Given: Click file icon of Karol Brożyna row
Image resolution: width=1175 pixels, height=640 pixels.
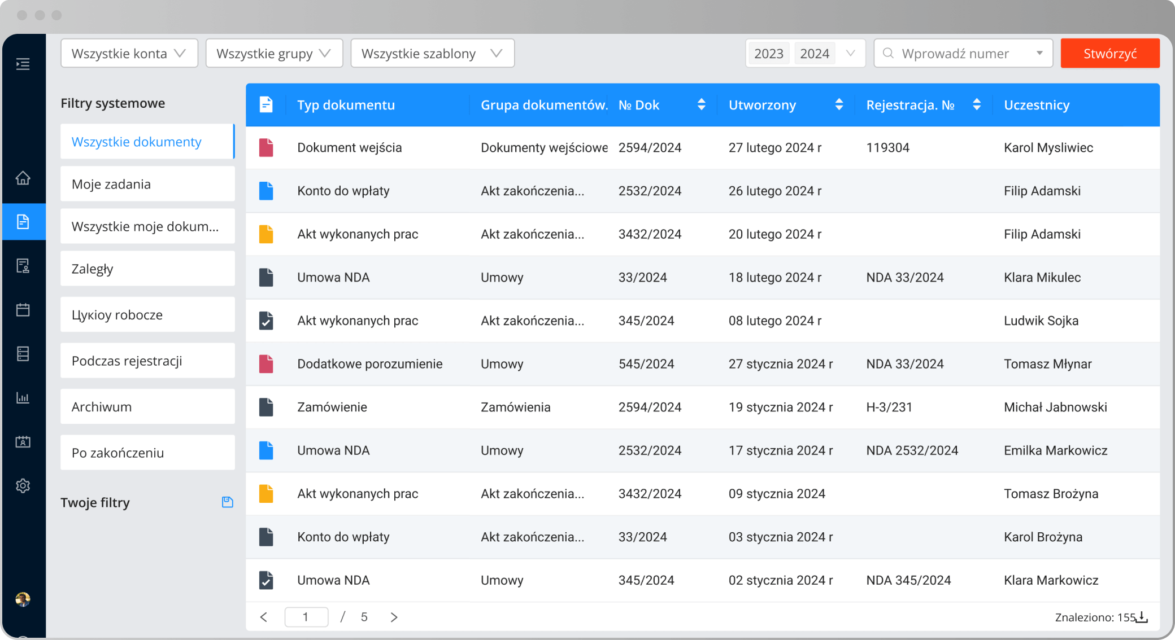Looking at the screenshot, I should pyautogui.click(x=266, y=537).
